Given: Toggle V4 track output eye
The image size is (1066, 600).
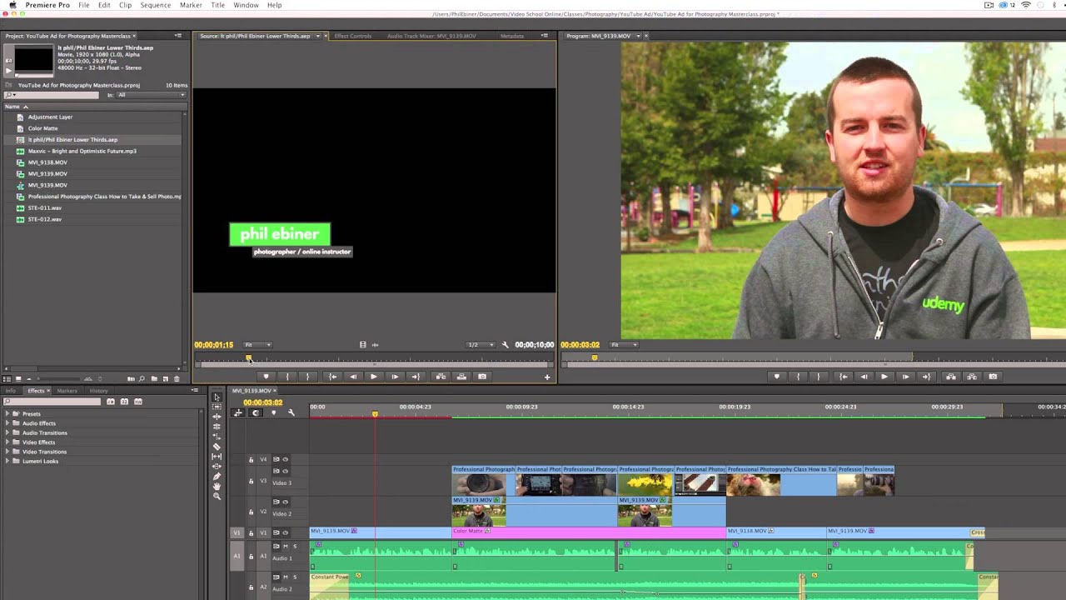Looking at the screenshot, I should point(286,459).
